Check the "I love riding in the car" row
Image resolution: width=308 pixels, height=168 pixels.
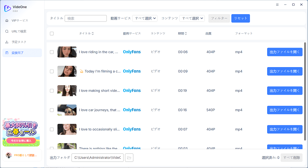(52, 52)
